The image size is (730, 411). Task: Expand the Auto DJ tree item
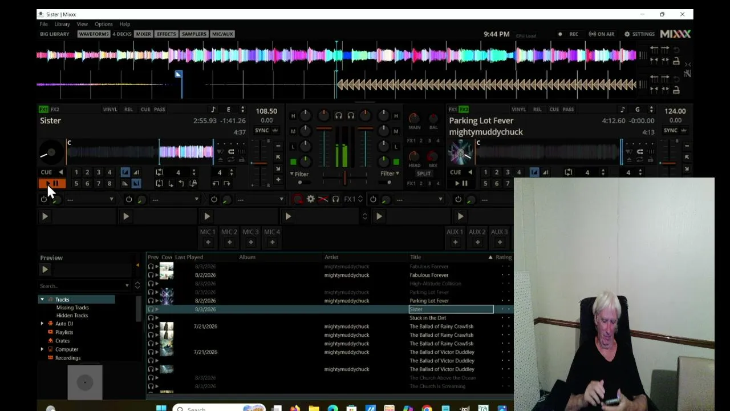point(42,324)
